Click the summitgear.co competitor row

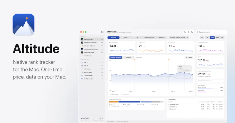(x=195, y=107)
